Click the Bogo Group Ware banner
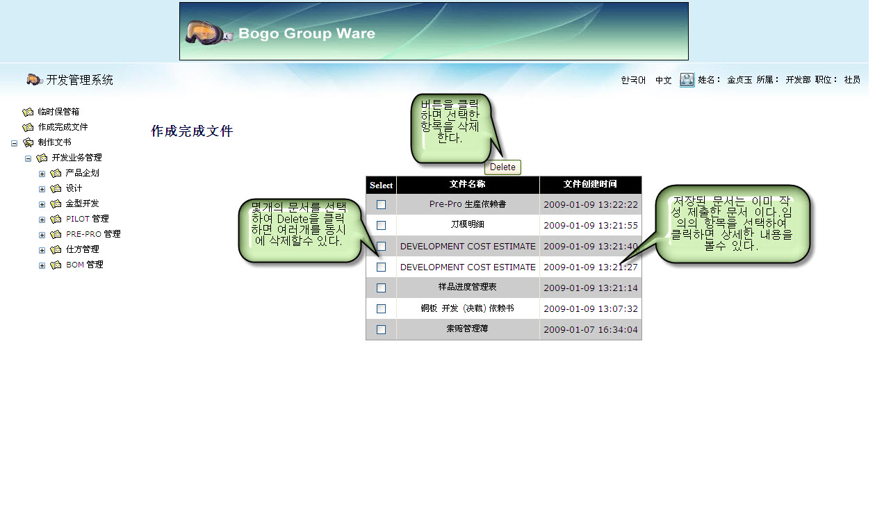Viewport: 875px width, 521px height. pyautogui.click(x=434, y=31)
